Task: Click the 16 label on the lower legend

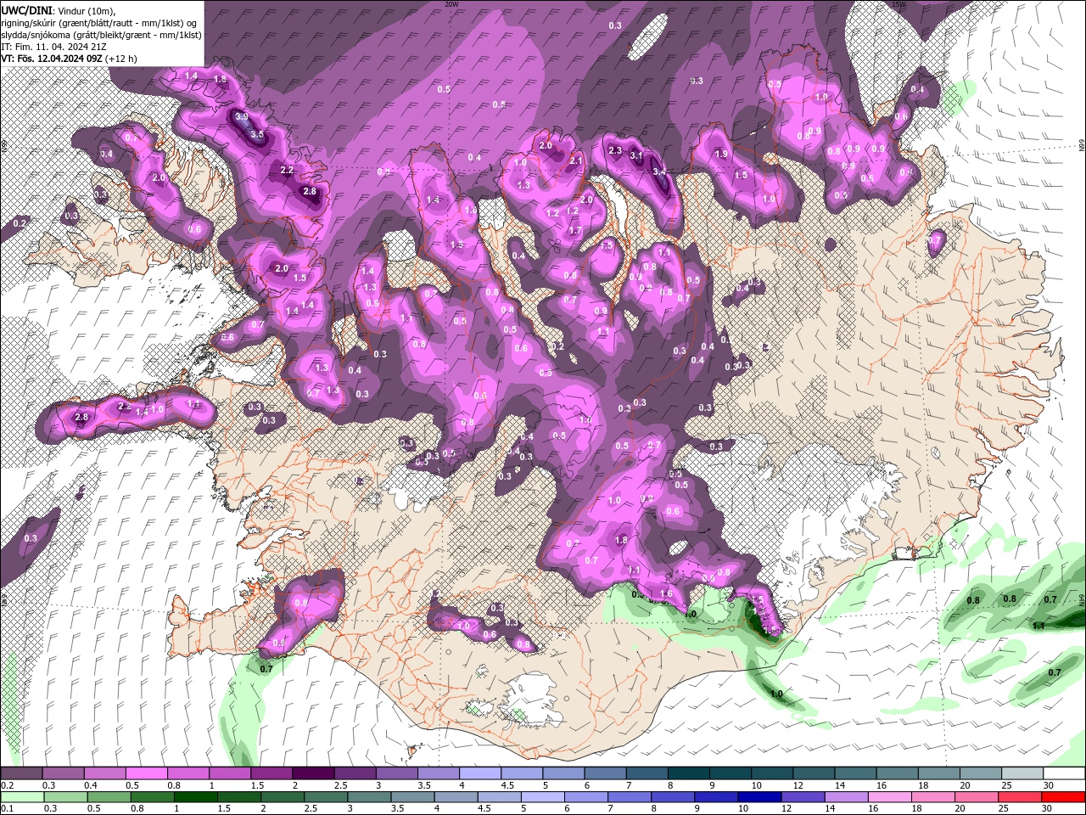Action: [871, 808]
